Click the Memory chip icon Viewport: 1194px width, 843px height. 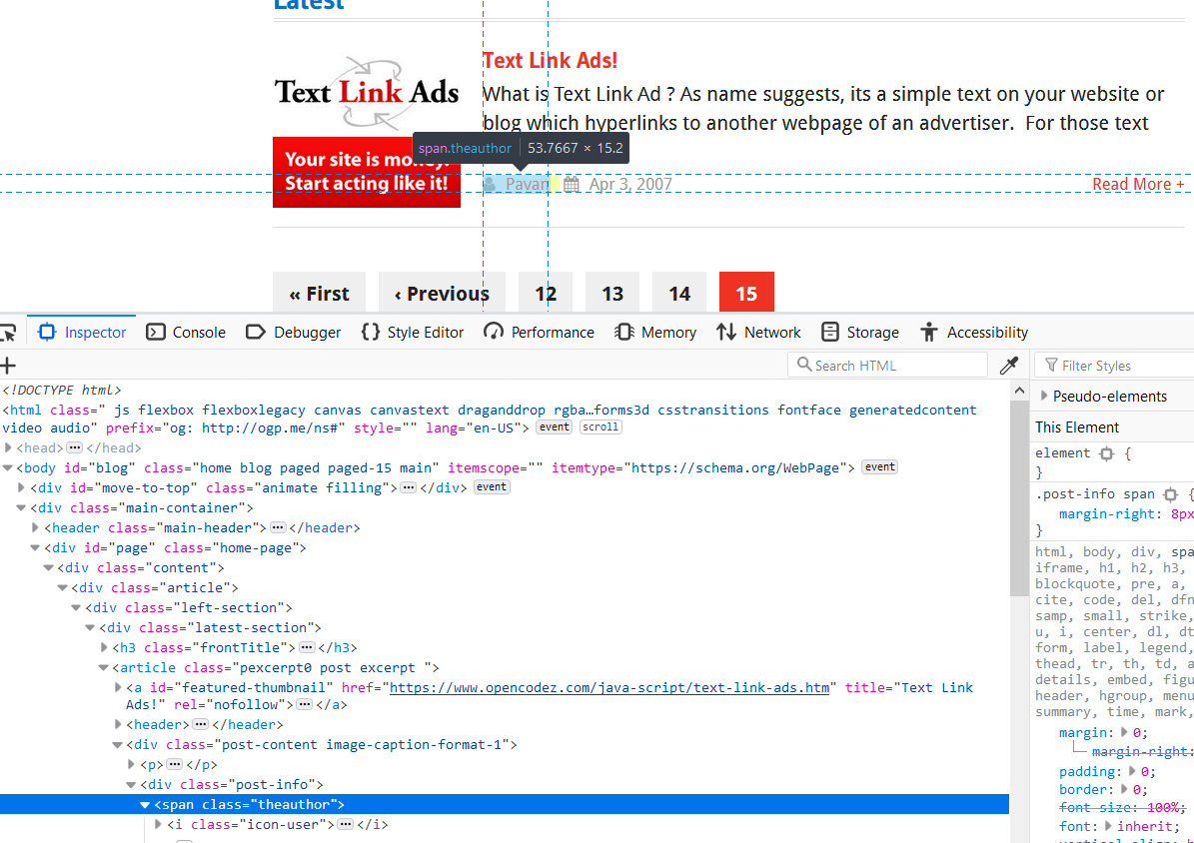(623, 332)
